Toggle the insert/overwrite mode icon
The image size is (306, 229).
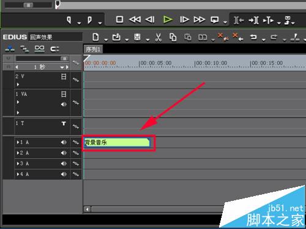[x=10, y=49]
